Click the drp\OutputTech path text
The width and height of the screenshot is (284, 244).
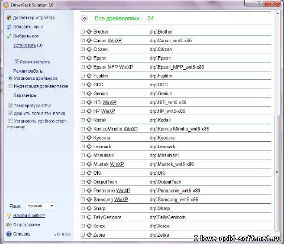click(165, 182)
